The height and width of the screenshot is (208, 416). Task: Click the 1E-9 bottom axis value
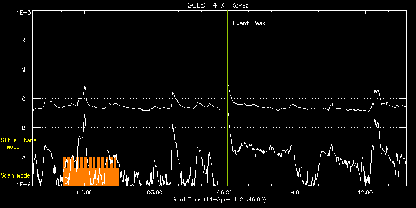click(24, 184)
